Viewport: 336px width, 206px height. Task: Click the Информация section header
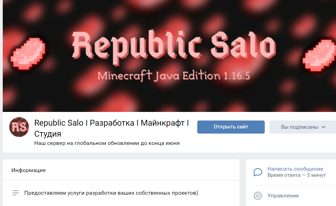[x=29, y=170]
